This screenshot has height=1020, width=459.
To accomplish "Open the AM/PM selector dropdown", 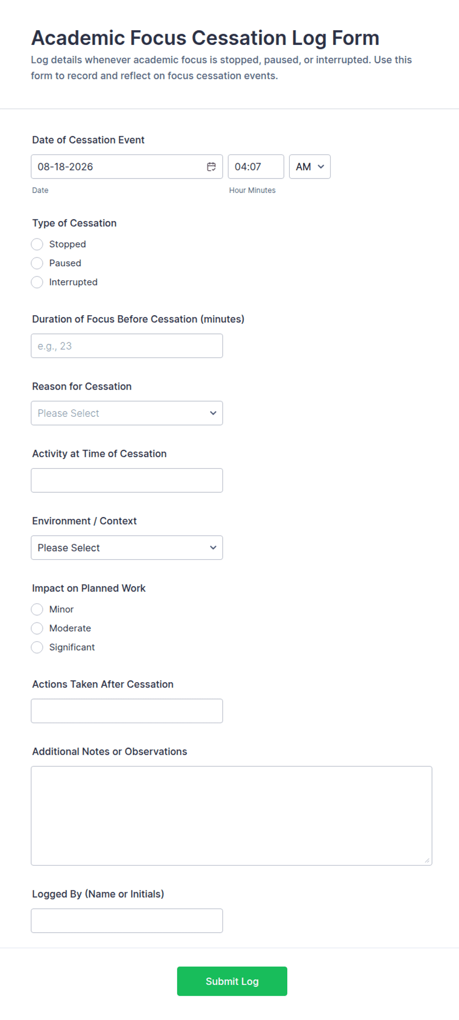I will (x=309, y=167).
